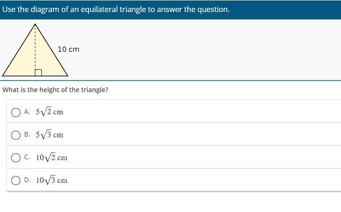The width and height of the screenshot is (341, 212).
Task: Click the 'What is the height' question text
Action: tap(55, 90)
